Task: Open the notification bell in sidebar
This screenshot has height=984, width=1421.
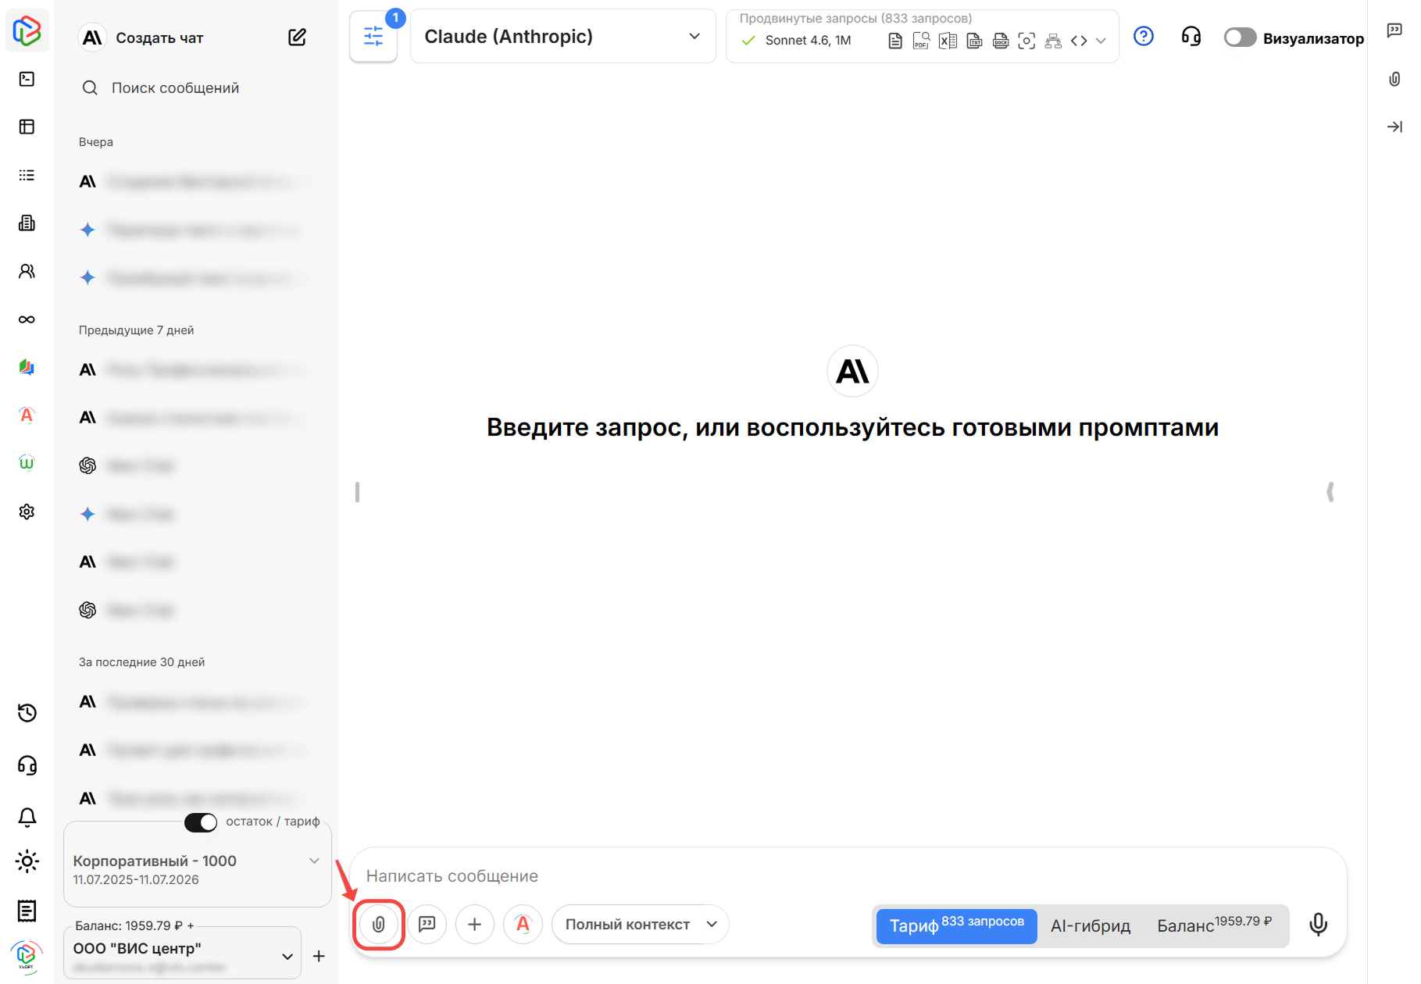Action: pos(27,816)
